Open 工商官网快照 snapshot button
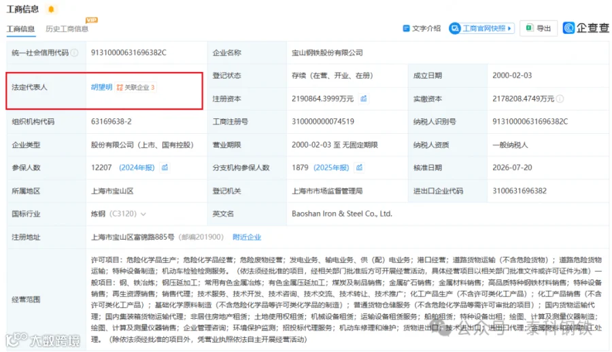The height and width of the screenshot is (352, 612). (x=481, y=28)
